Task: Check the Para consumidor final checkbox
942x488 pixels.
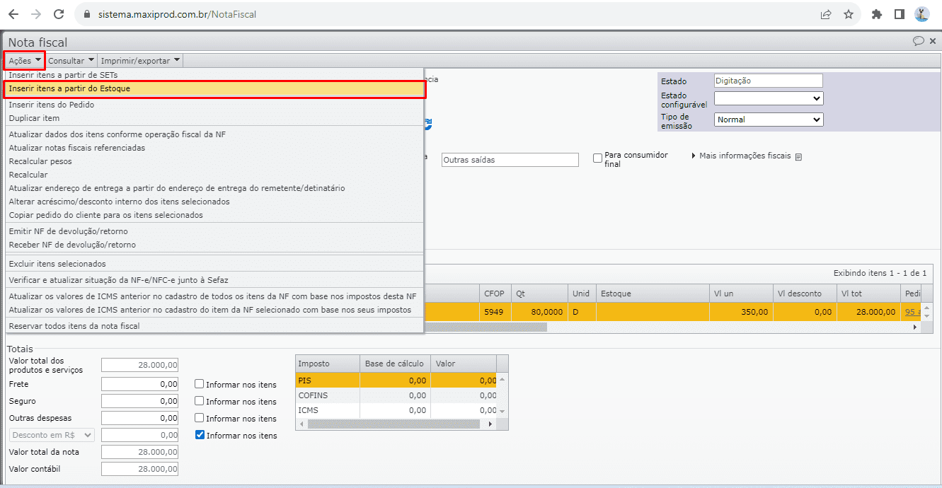Action: coord(598,158)
